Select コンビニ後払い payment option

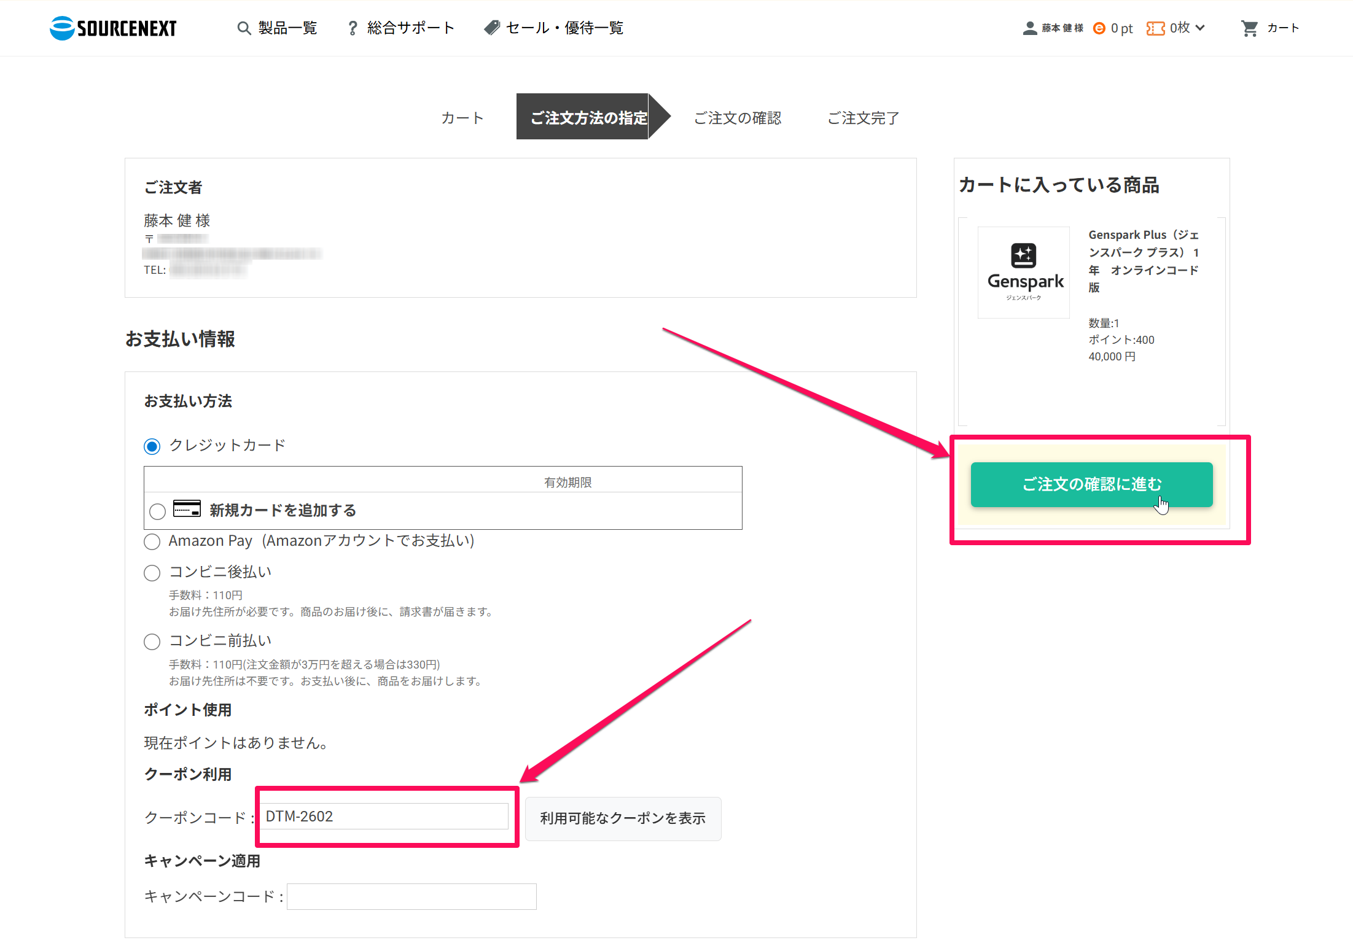(x=152, y=573)
